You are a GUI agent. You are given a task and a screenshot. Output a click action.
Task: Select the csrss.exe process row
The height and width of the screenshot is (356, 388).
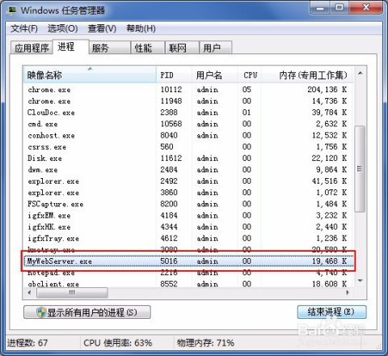pyautogui.click(x=188, y=146)
